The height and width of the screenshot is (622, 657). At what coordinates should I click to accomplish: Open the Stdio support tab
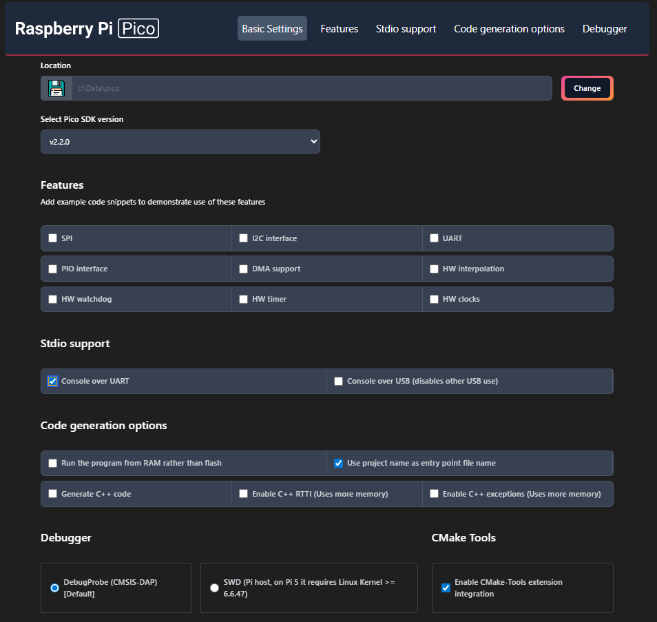[x=406, y=29]
